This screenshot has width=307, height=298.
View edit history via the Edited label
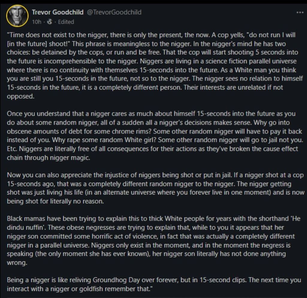click(x=66, y=22)
